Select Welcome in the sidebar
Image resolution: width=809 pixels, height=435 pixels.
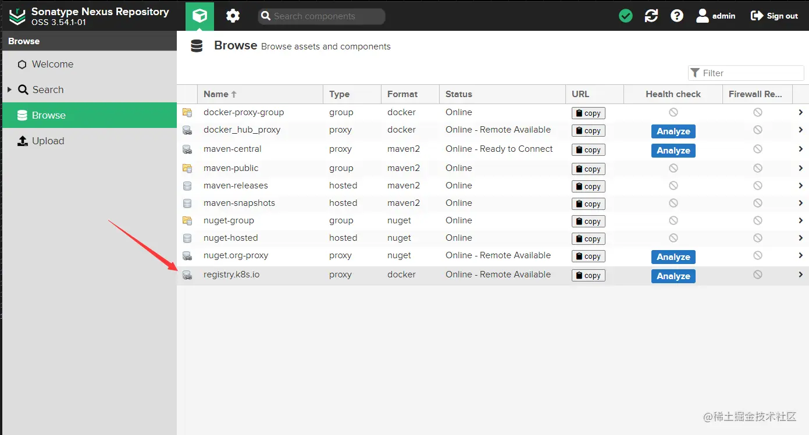click(x=89, y=64)
